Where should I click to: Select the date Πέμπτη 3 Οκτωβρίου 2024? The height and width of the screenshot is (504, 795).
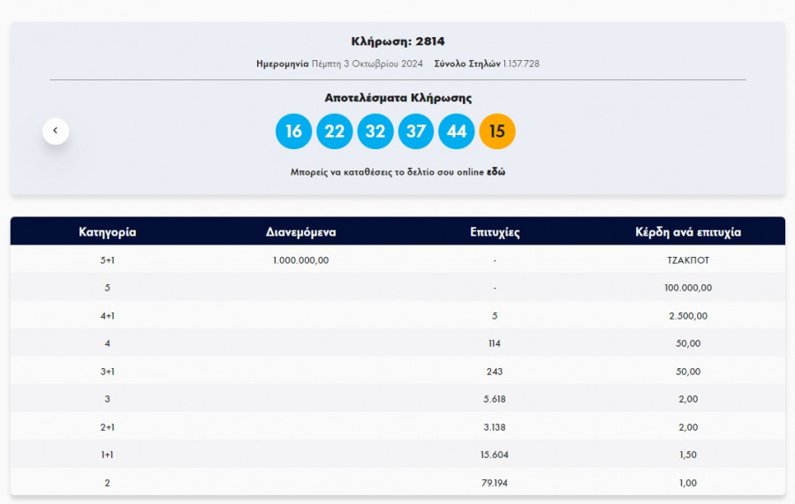pyautogui.click(x=367, y=64)
